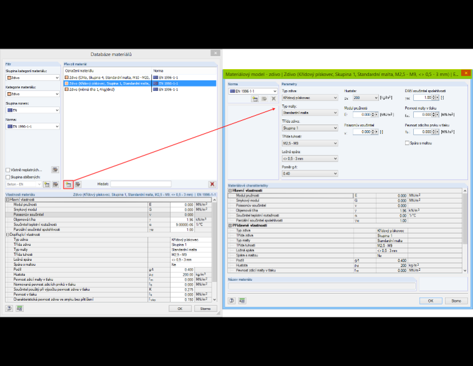
Task: Open Norma EN 1996-1-1 dropdown in Filtr
Action: coord(32,126)
